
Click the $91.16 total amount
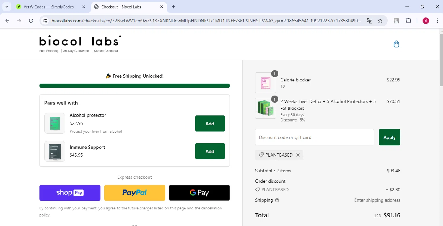(392, 215)
